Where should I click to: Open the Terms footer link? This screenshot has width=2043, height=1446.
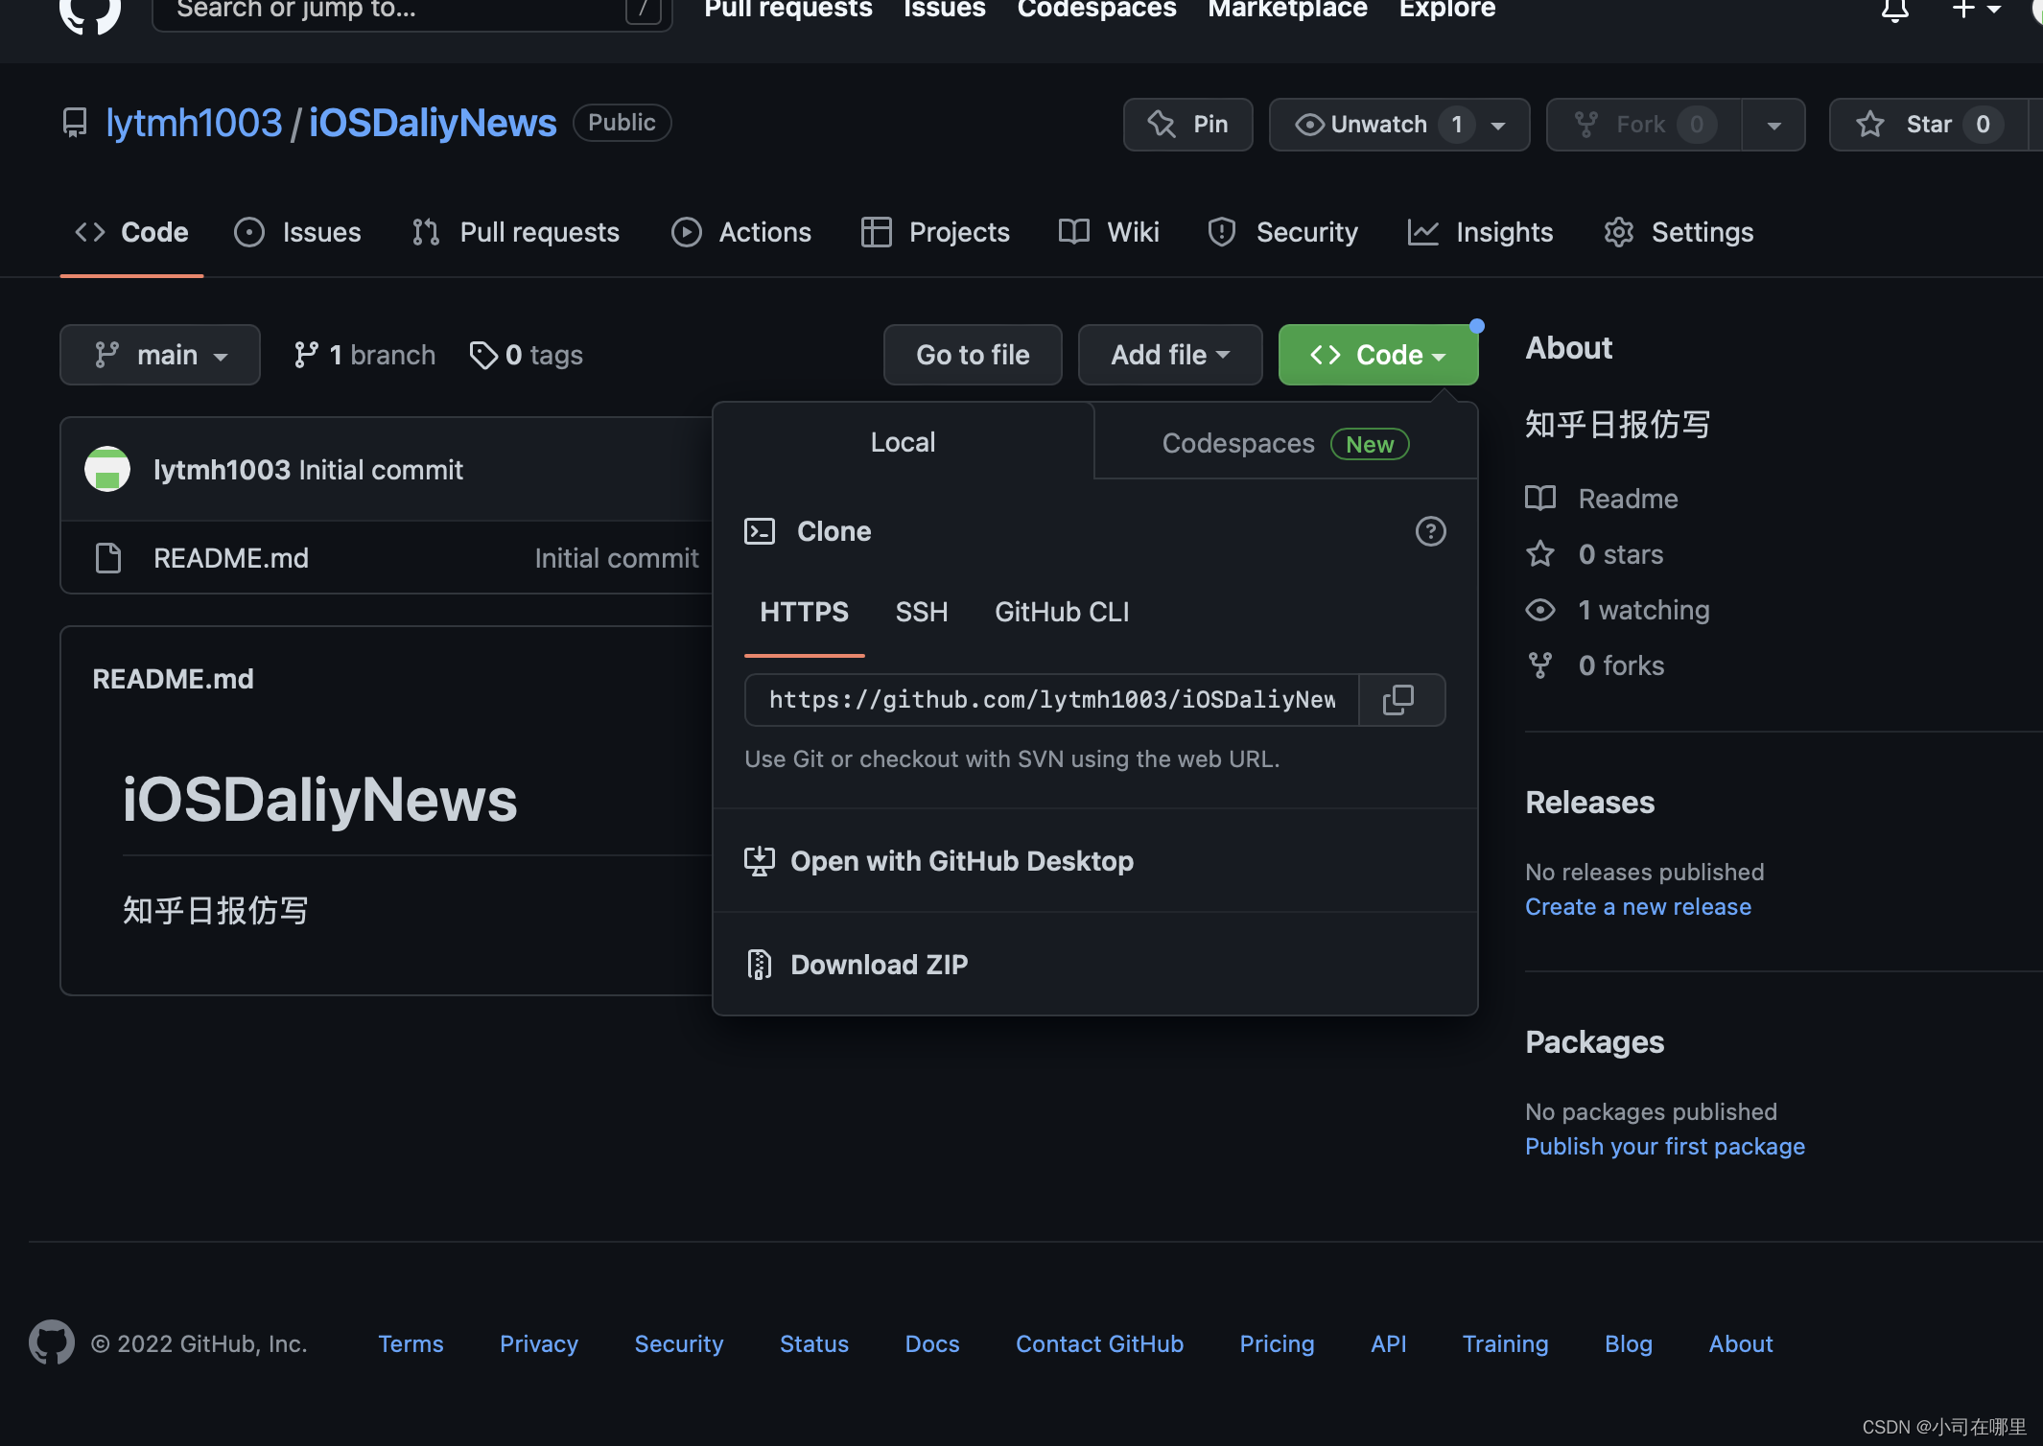click(411, 1344)
